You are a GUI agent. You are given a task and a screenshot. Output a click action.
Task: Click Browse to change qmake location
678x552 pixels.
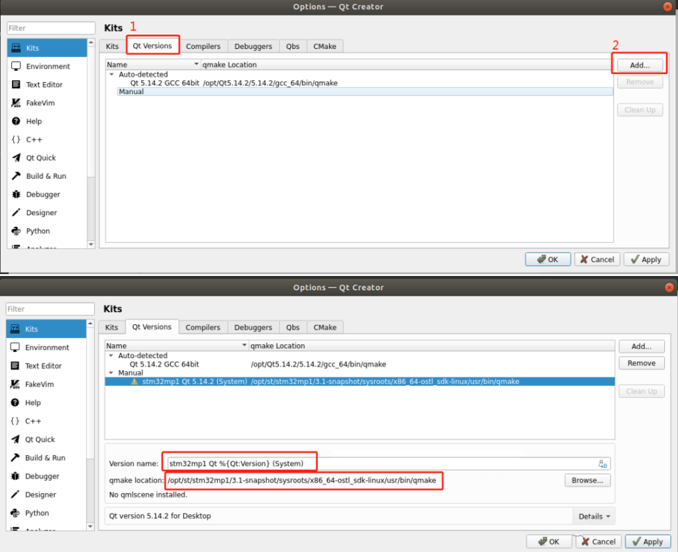point(587,480)
